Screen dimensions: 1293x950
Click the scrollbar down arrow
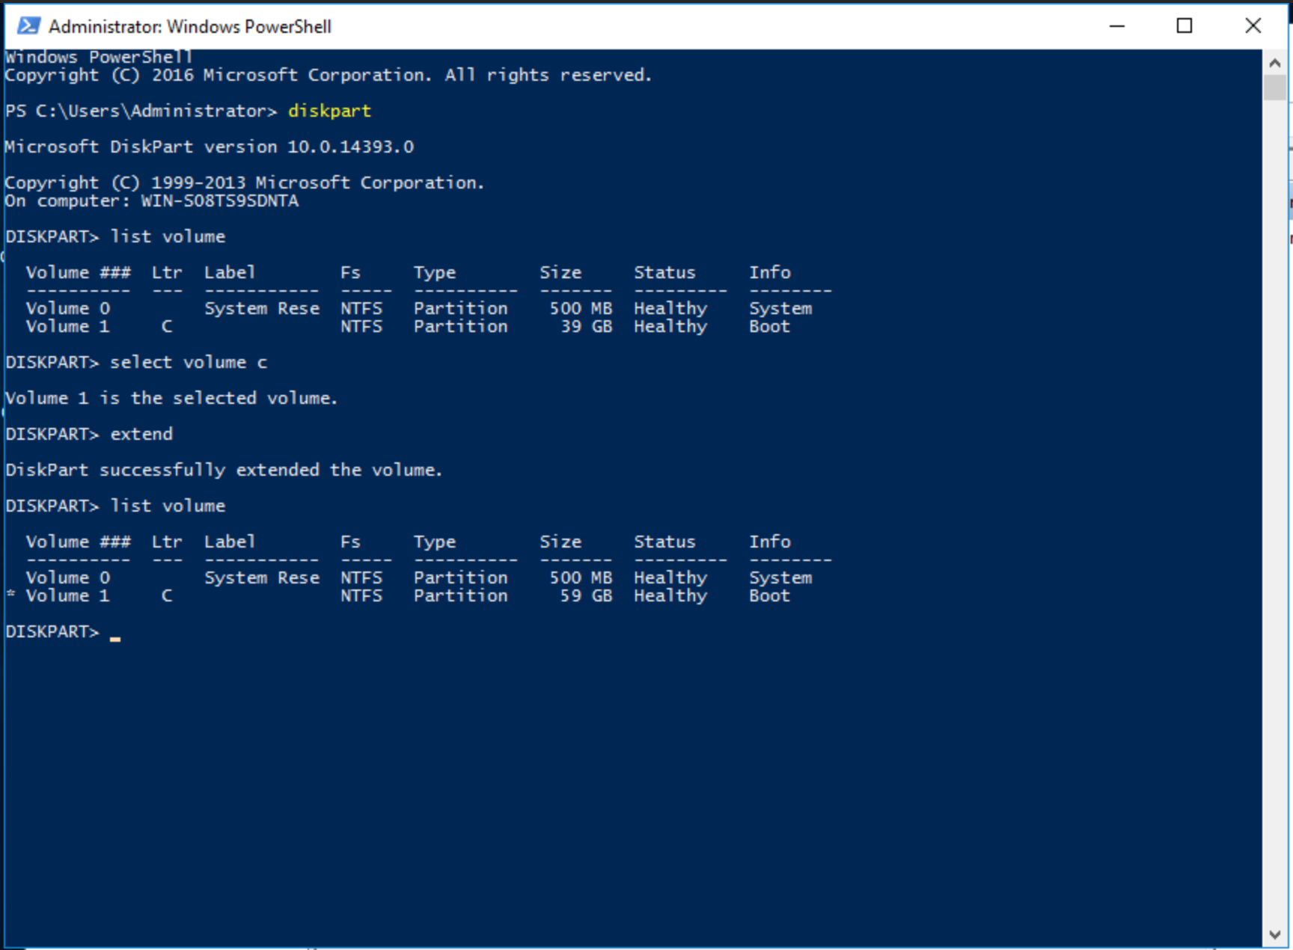click(1275, 934)
